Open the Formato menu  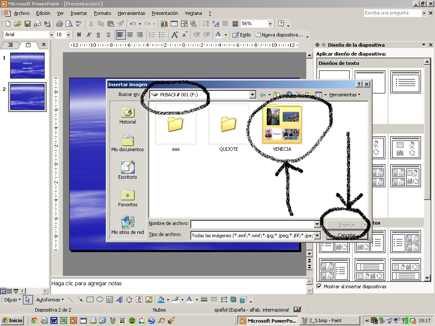[102, 13]
